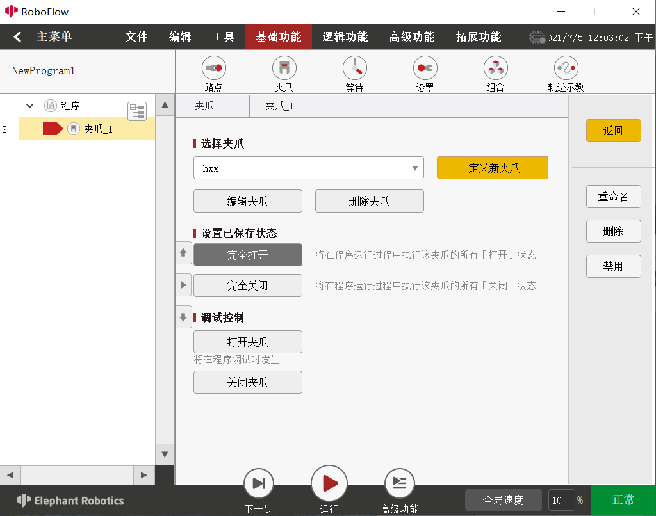Open the 文件 menu
The image size is (656, 516).
coord(136,36)
